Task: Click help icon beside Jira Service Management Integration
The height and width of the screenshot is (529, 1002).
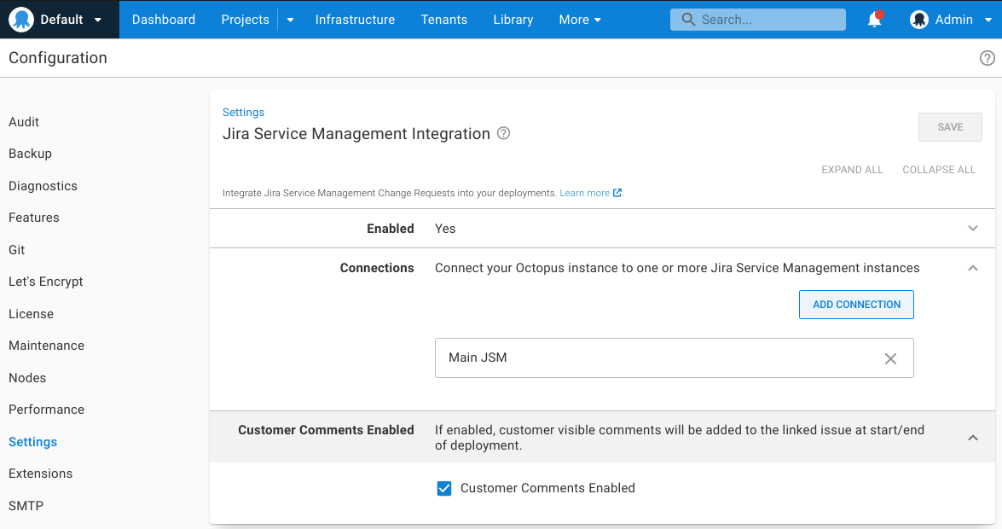Action: 503,133
